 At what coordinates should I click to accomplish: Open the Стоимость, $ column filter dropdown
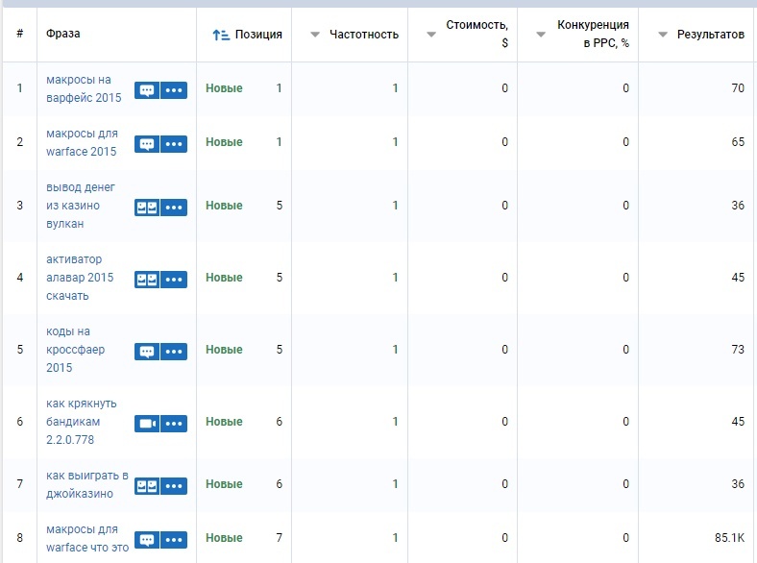[x=431, y=35]
